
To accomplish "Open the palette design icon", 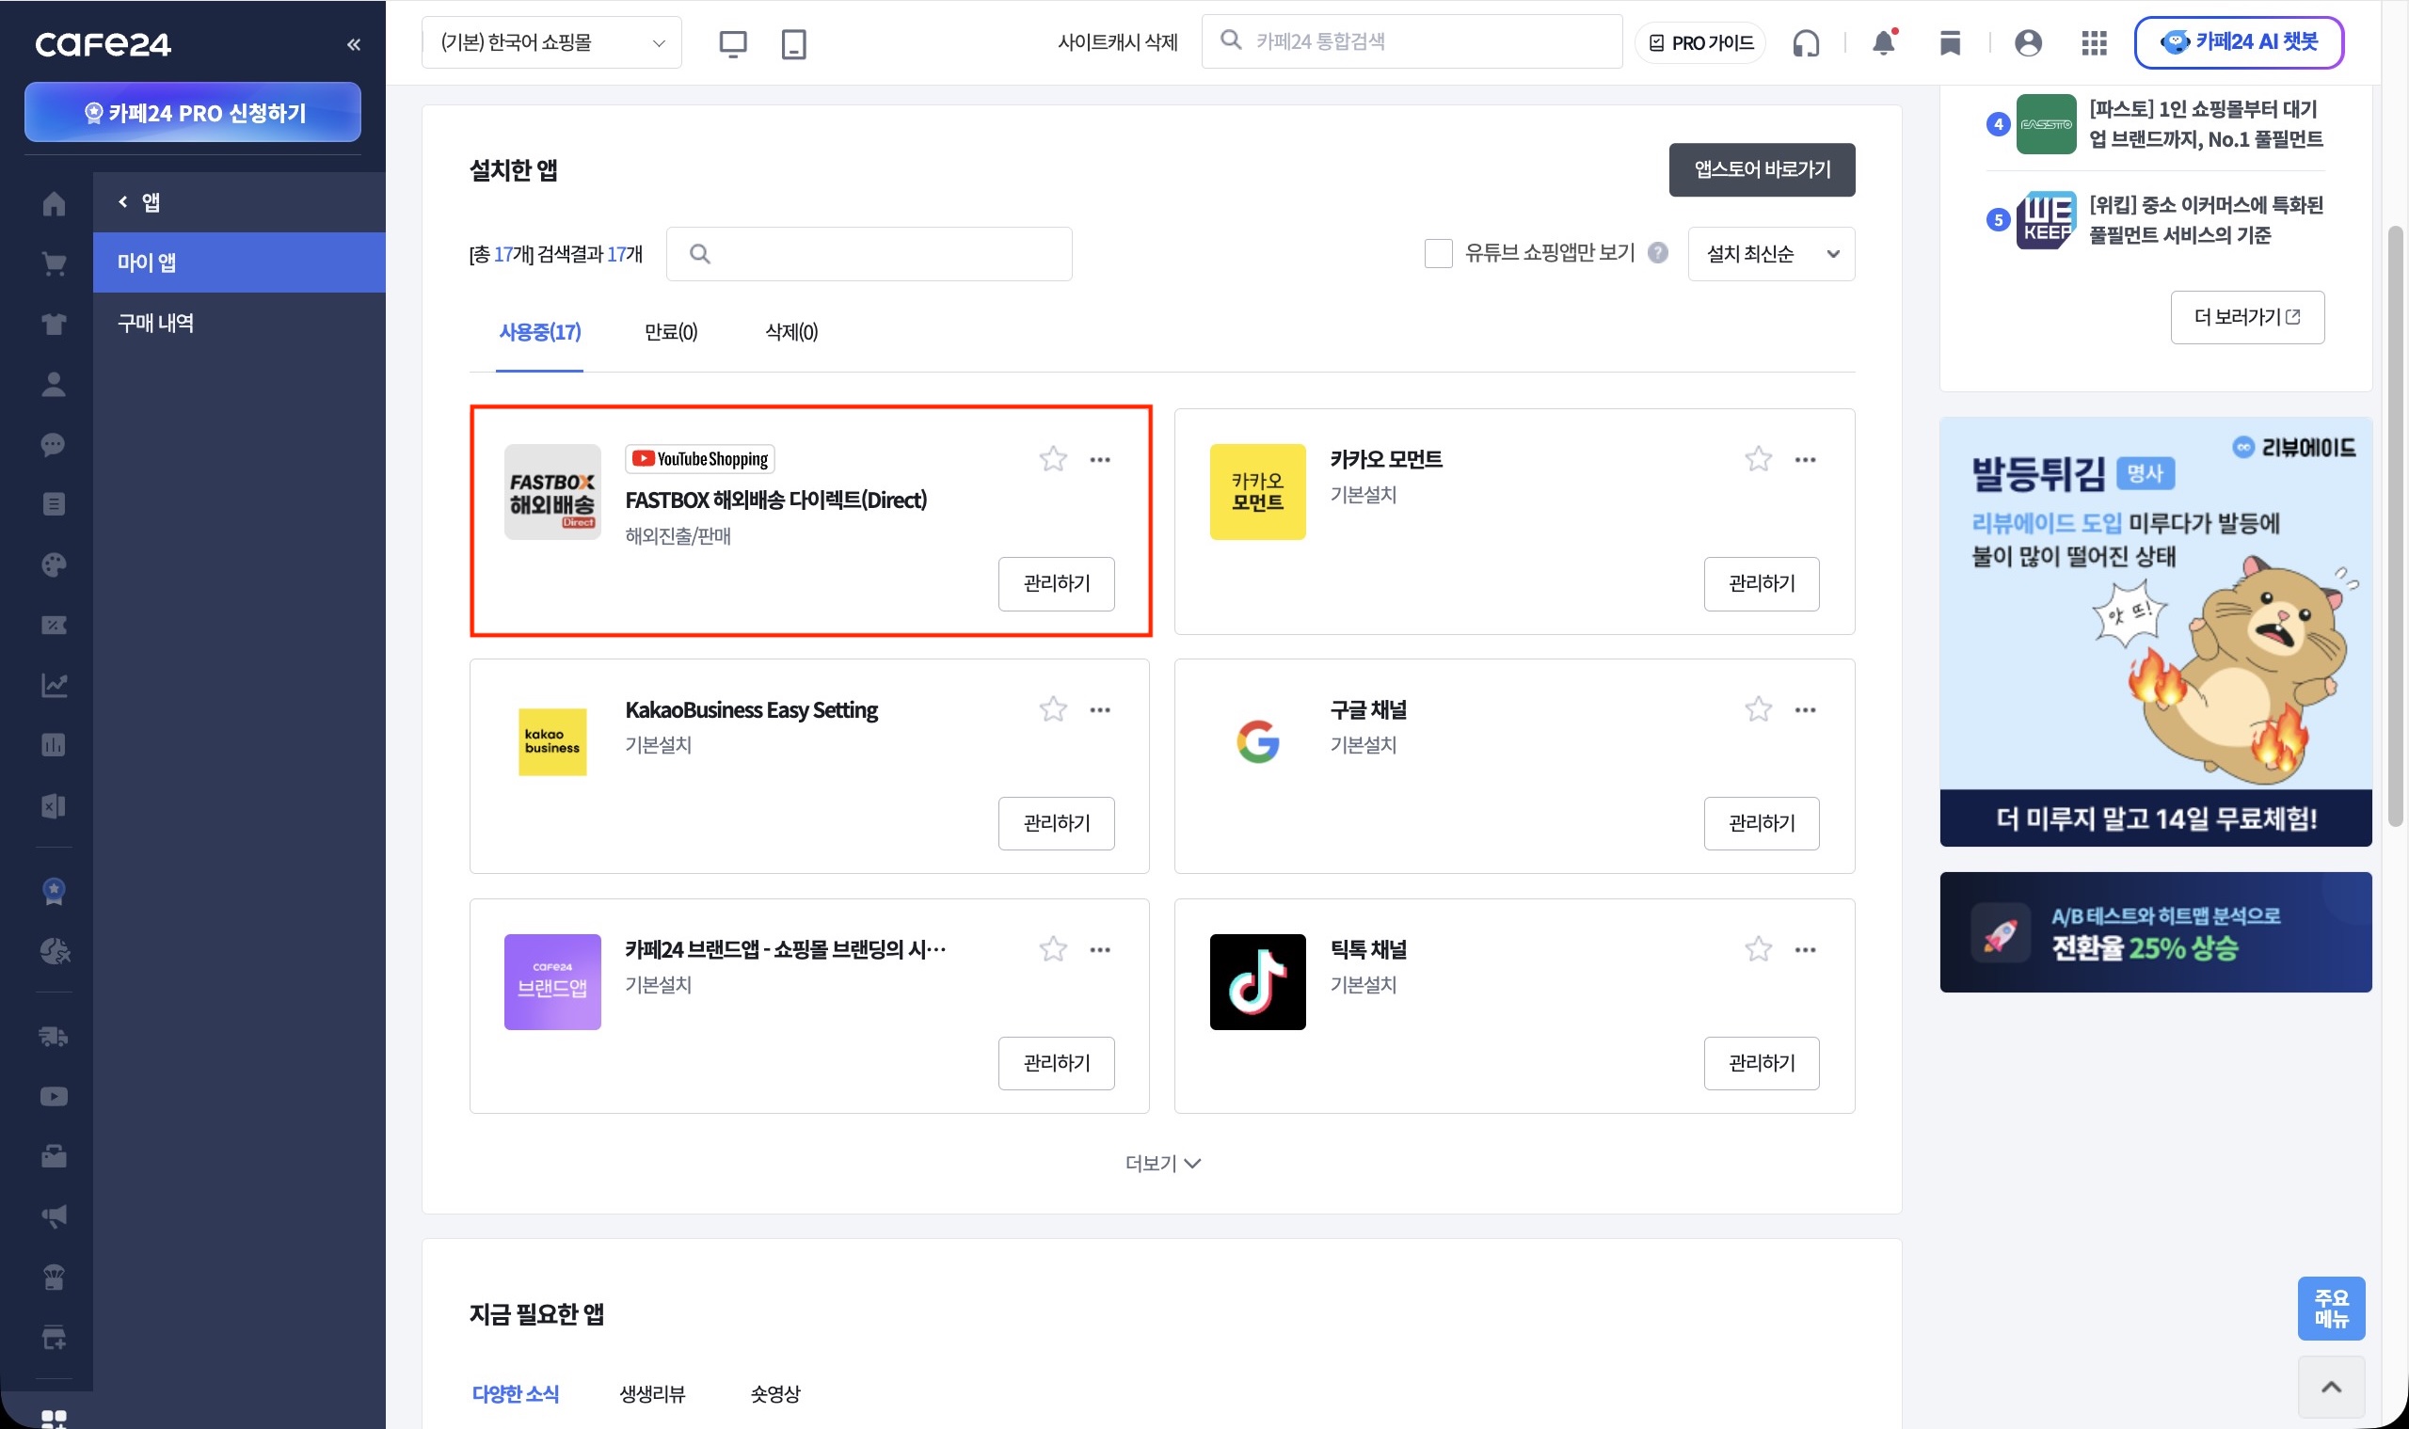I will coord(54,564).
